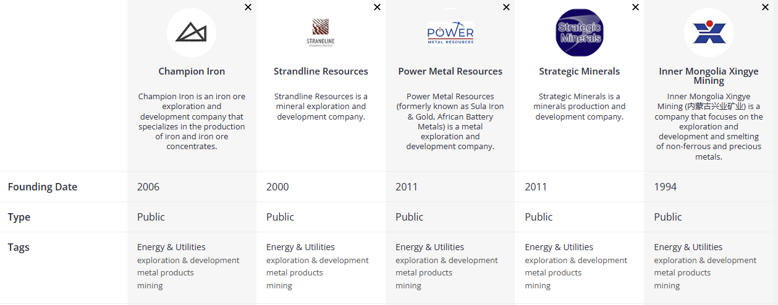Remove Strandline Resources column with X
778x305 pixels.
click(377, 7)
